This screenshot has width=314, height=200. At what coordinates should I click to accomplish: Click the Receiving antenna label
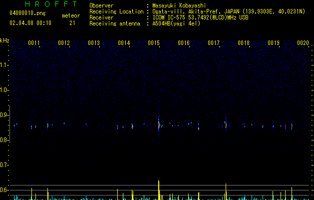(115, 23)
